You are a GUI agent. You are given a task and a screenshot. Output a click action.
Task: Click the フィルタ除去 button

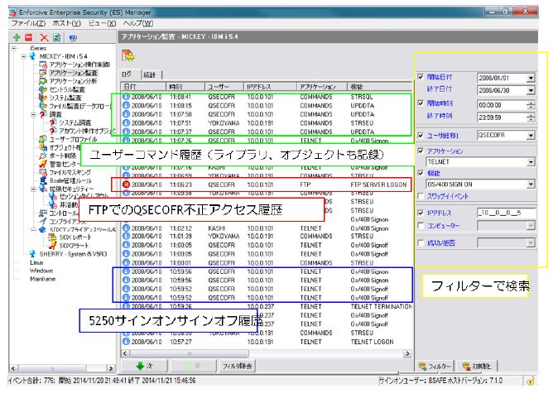pos(237,366)
